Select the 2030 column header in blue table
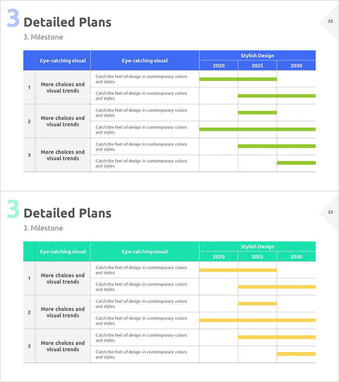The width and height of the screenshot is (339, 382). point(296,66)
